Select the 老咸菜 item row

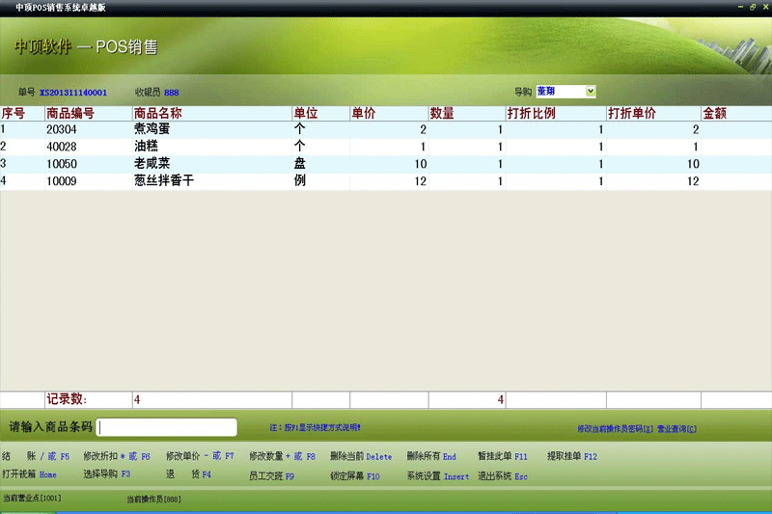point(386,164)
